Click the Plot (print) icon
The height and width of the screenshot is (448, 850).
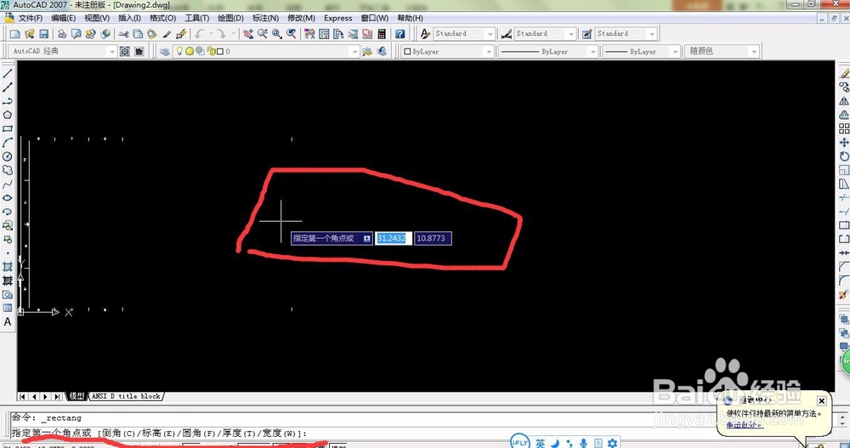point(62,34)
